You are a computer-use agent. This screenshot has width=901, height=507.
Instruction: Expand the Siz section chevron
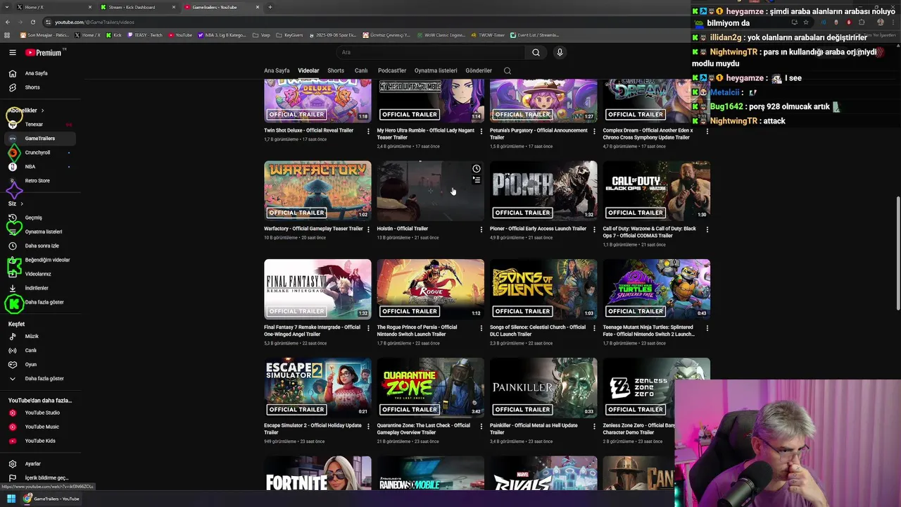21,204
